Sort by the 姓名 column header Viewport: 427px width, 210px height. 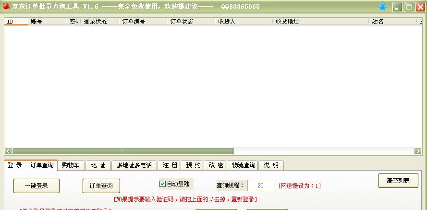(x=393, y=22)
